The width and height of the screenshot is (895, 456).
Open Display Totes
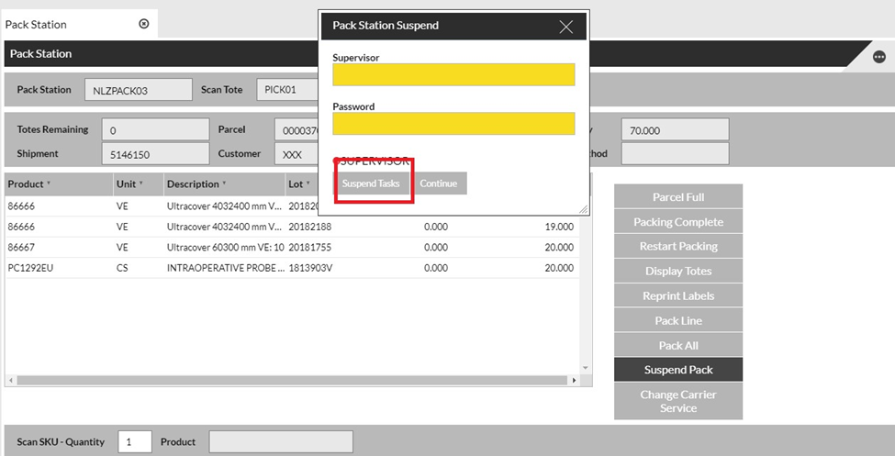pyautogui.click(x=677, y=272)
